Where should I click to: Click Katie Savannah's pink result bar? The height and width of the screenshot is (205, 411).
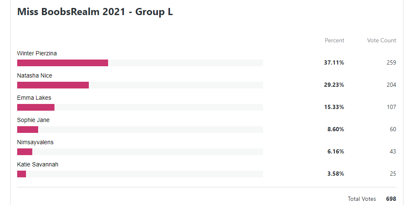pyautogui.click(x=21, y=174)
